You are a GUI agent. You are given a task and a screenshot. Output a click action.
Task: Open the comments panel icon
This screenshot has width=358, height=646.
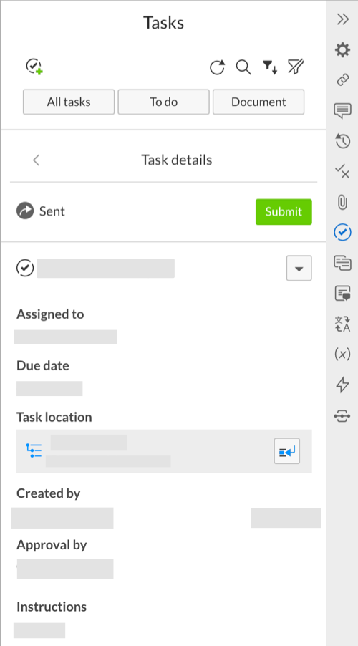pos(343,111)
